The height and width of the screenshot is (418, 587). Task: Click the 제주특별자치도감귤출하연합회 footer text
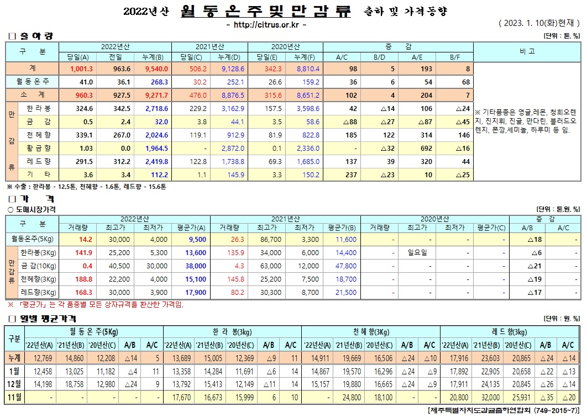coord(503,411)
